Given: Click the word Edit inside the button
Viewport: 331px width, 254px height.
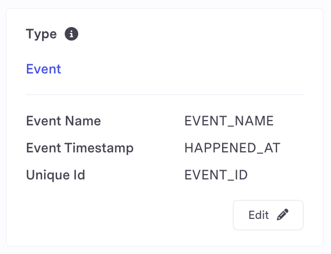Looking at the screenshot, I should (259, 215).
